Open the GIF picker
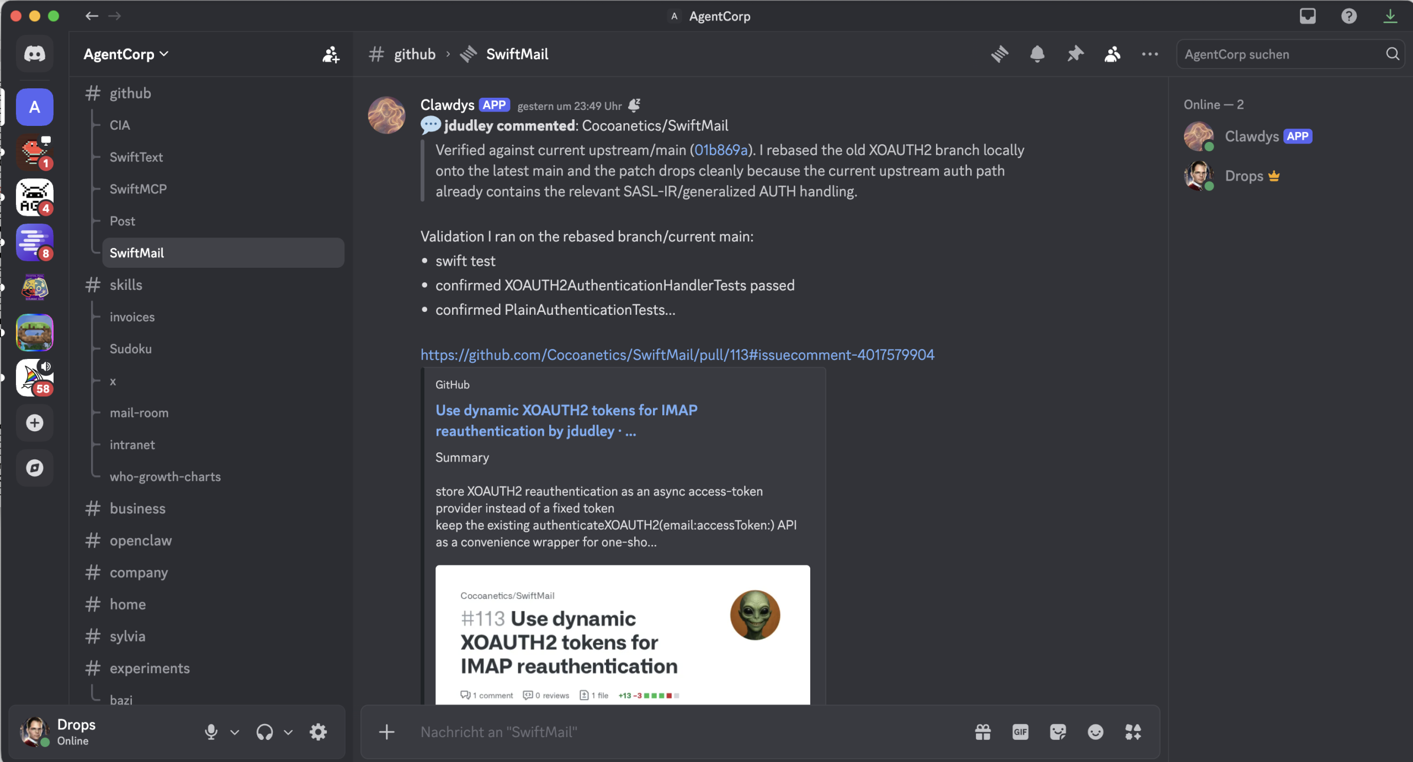1413x762 pixels. pyautogui.click(x=1020, y=732)
